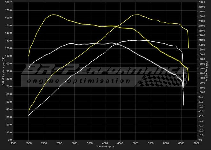This screenshot has height=150, width=211.
Task: Click the 180.7 value on left axis
Action: click(x=8, y=2)
